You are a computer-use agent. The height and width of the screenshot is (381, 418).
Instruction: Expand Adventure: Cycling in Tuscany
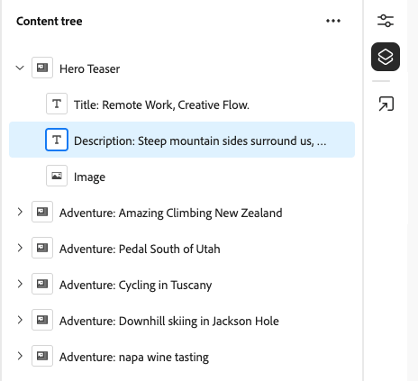coord(20,284)
